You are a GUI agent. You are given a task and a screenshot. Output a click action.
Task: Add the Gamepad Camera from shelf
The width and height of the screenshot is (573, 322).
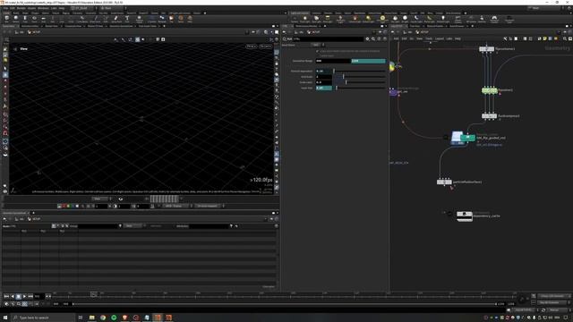(x=494, y=19)
